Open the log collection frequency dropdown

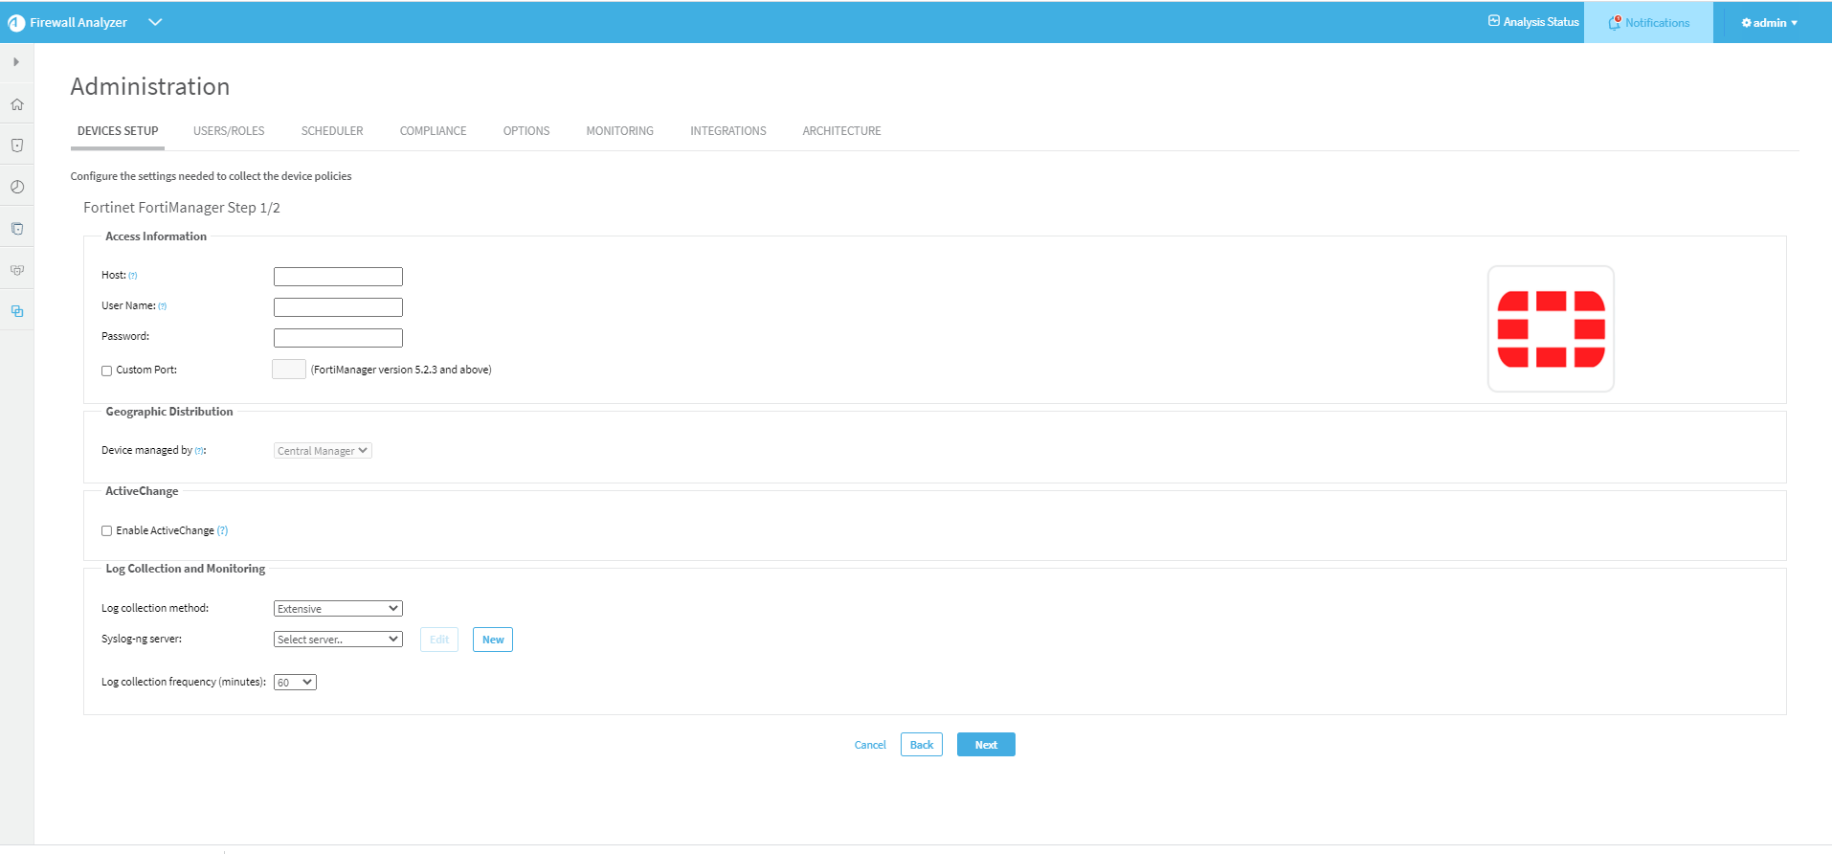[295, 683]
